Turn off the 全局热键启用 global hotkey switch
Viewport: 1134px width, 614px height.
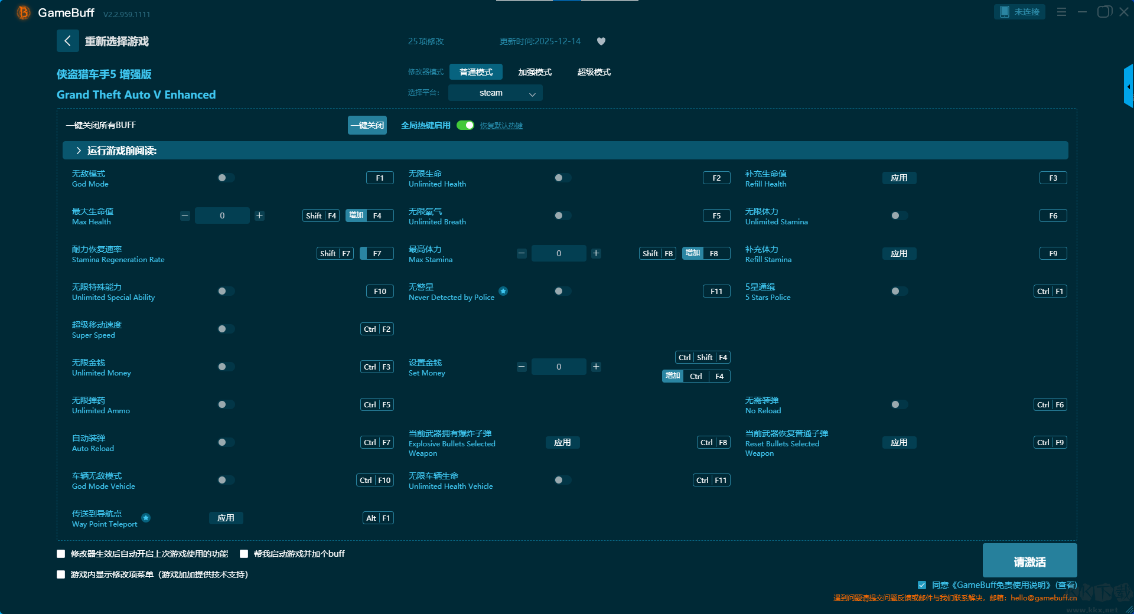tap(465, 125)
